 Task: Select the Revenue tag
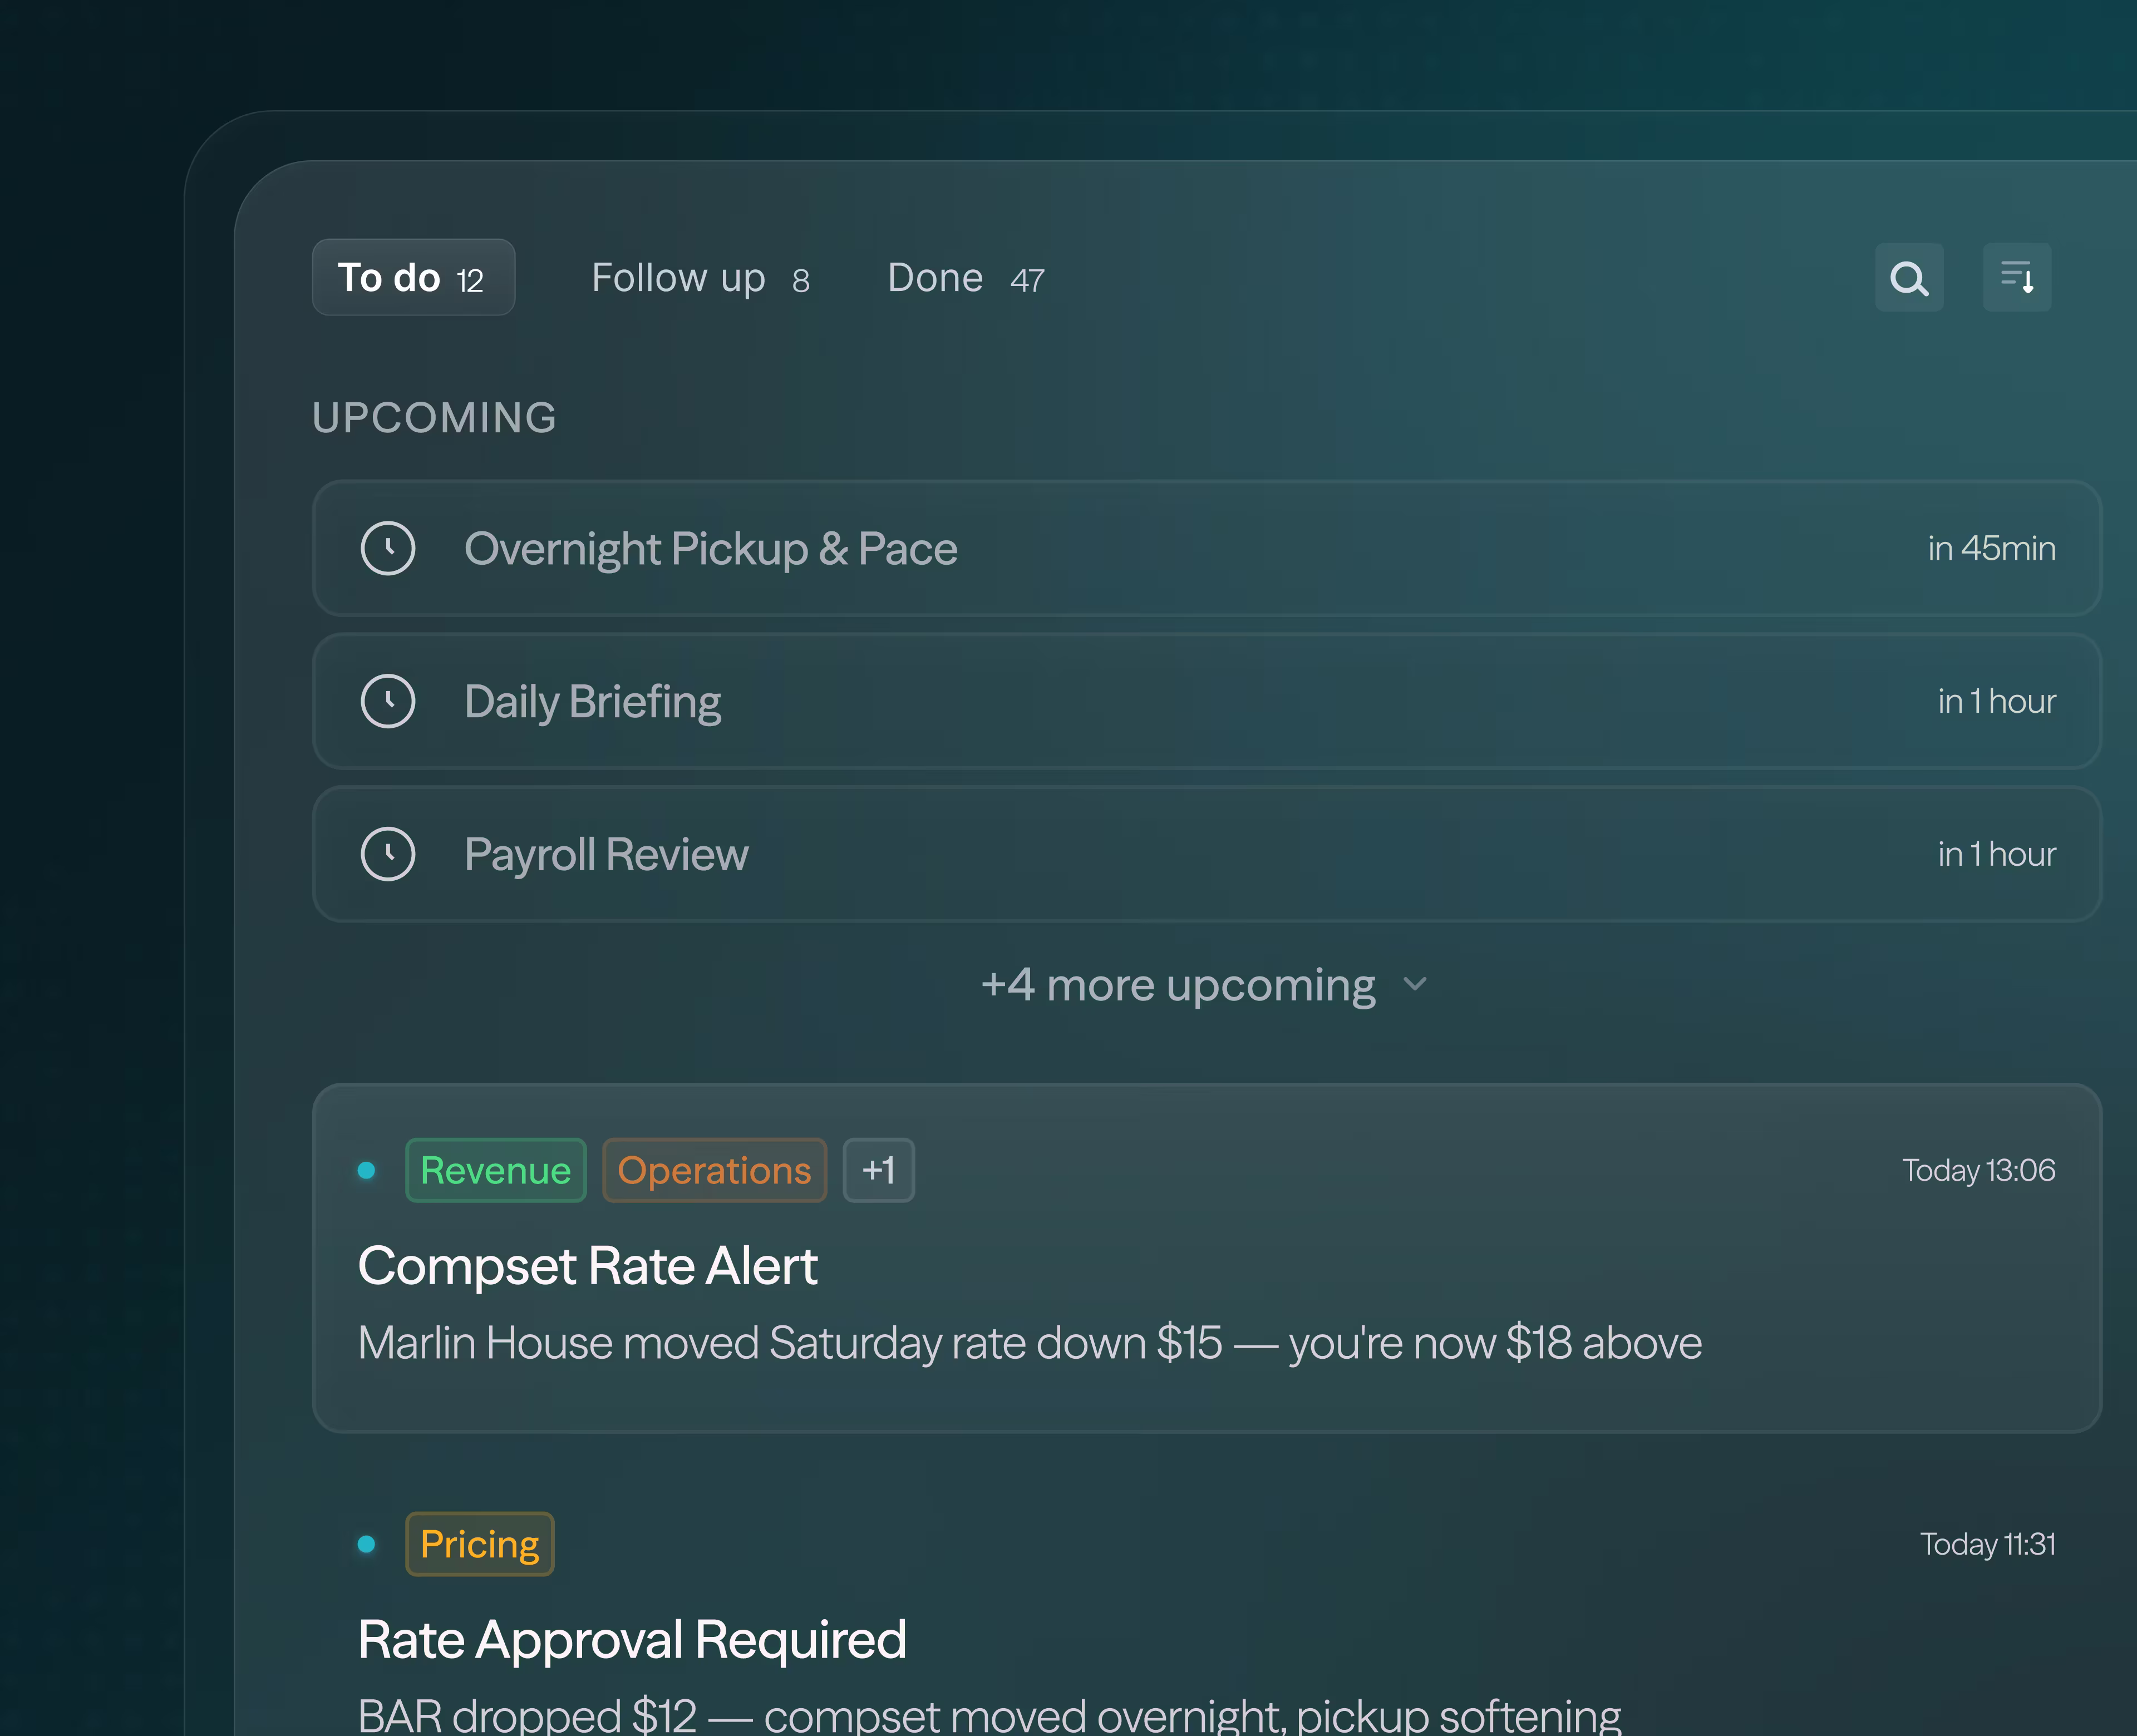(x=496, y=1170)
